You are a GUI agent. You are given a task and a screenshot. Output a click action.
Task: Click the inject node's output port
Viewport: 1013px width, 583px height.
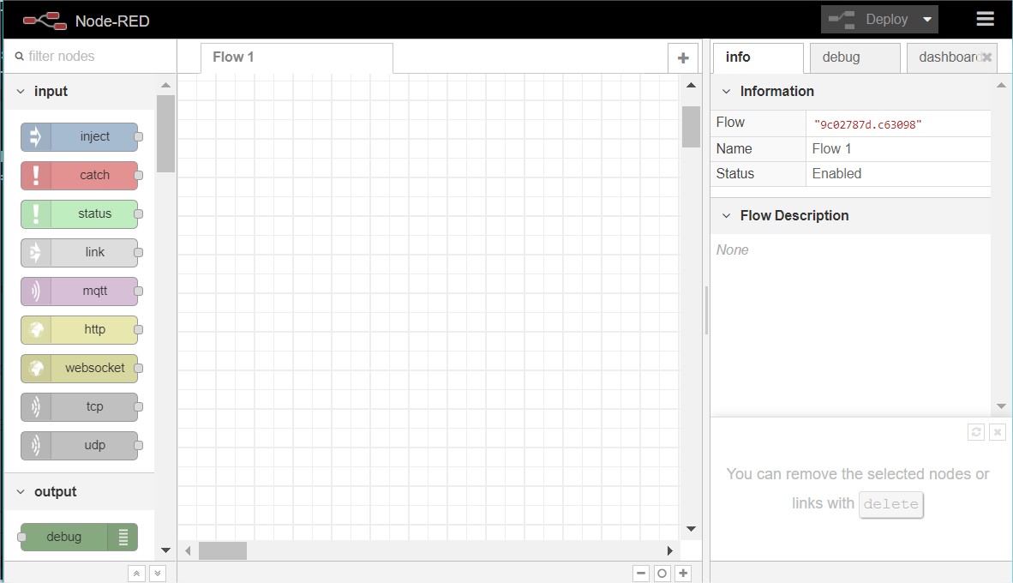138,137
